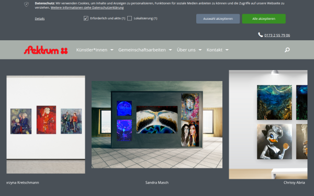The width and height of the screenshot is (314, 196).
Task: Click the privacy shield icon
Action: click(27, 4)
